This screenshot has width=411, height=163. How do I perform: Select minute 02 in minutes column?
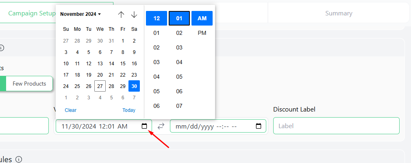pyautogui.click(x=179, y=33)
